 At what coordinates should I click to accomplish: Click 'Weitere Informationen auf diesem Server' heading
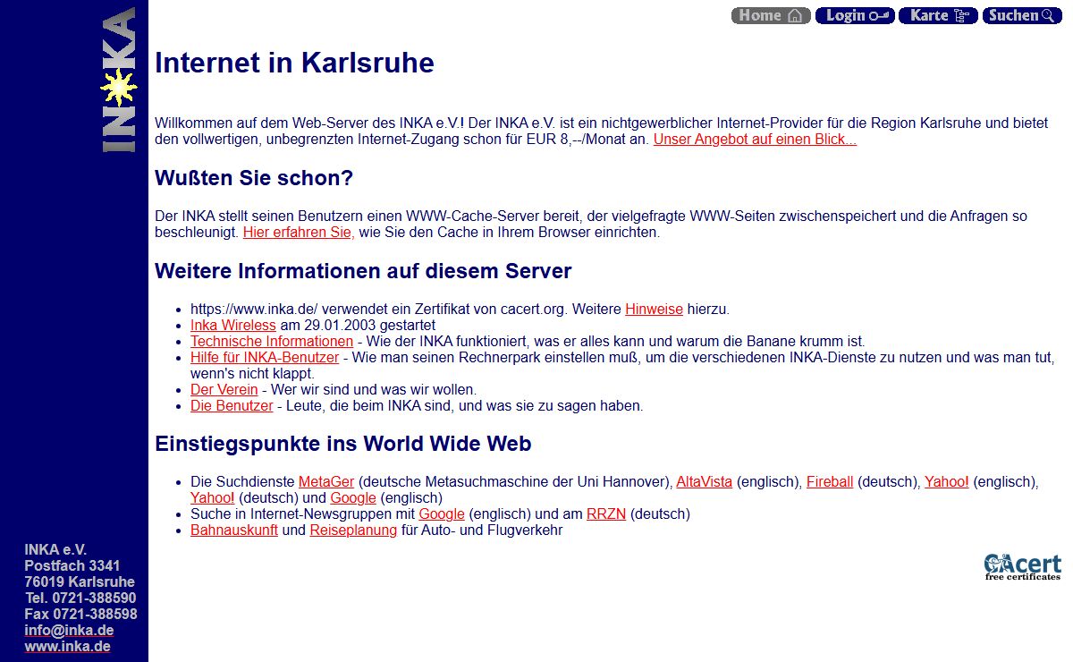coord(363,271)
